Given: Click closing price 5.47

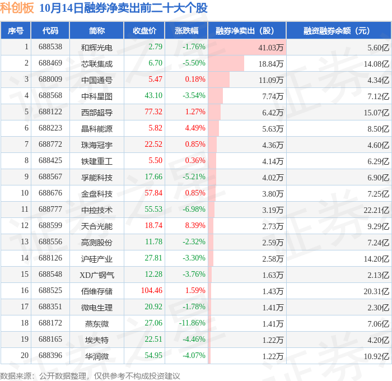Looking at the screenshot, I should 155,80.
